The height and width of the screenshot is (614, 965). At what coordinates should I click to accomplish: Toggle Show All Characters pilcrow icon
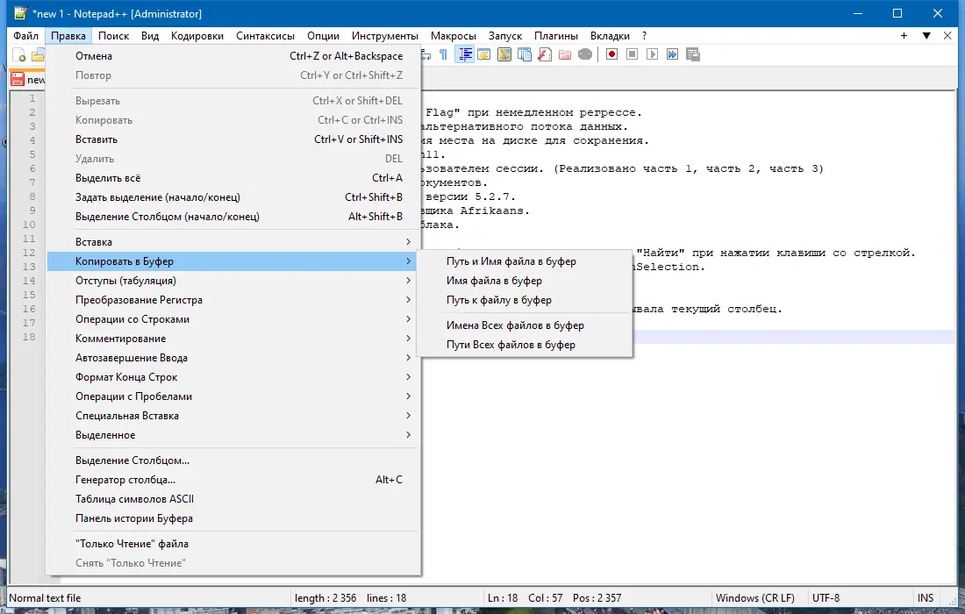443,54
